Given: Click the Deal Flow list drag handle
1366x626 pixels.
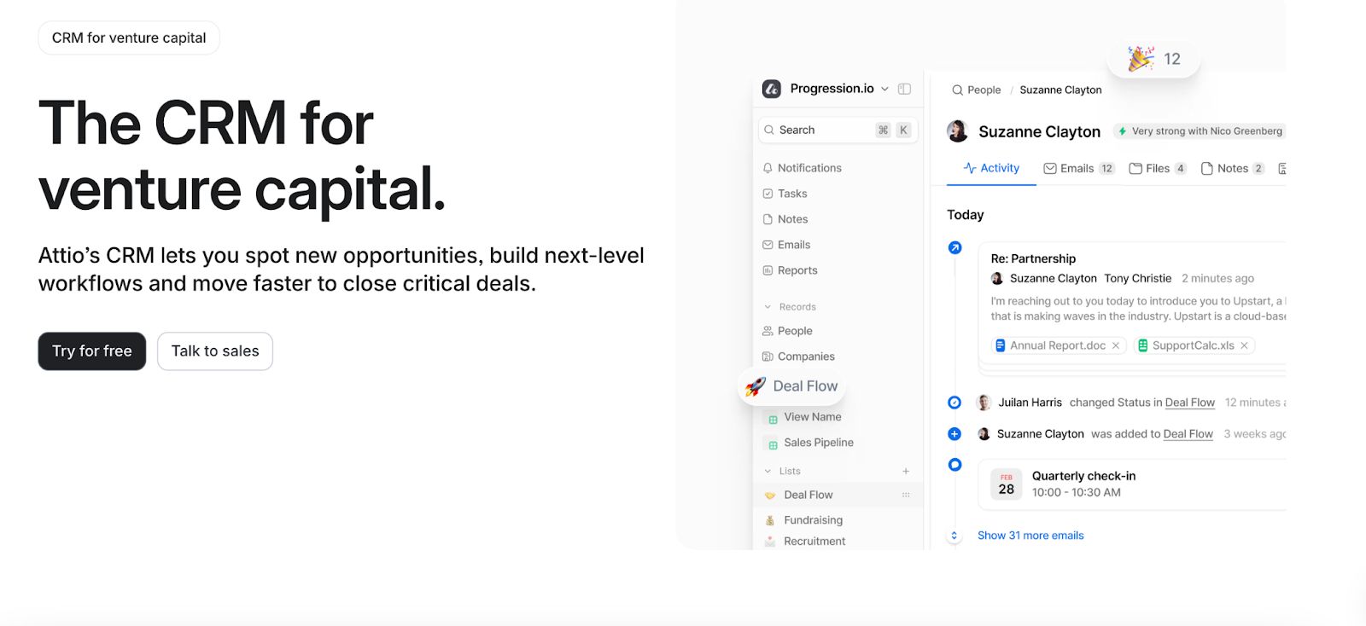Looking at the screenshot, I should click(906, 495).
